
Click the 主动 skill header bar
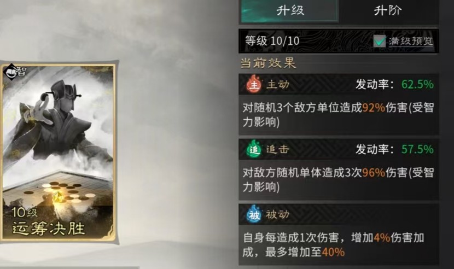(x=338, y=84)
